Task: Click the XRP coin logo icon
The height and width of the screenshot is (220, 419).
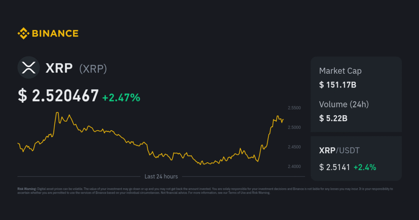Action: (x=29, y=67)
